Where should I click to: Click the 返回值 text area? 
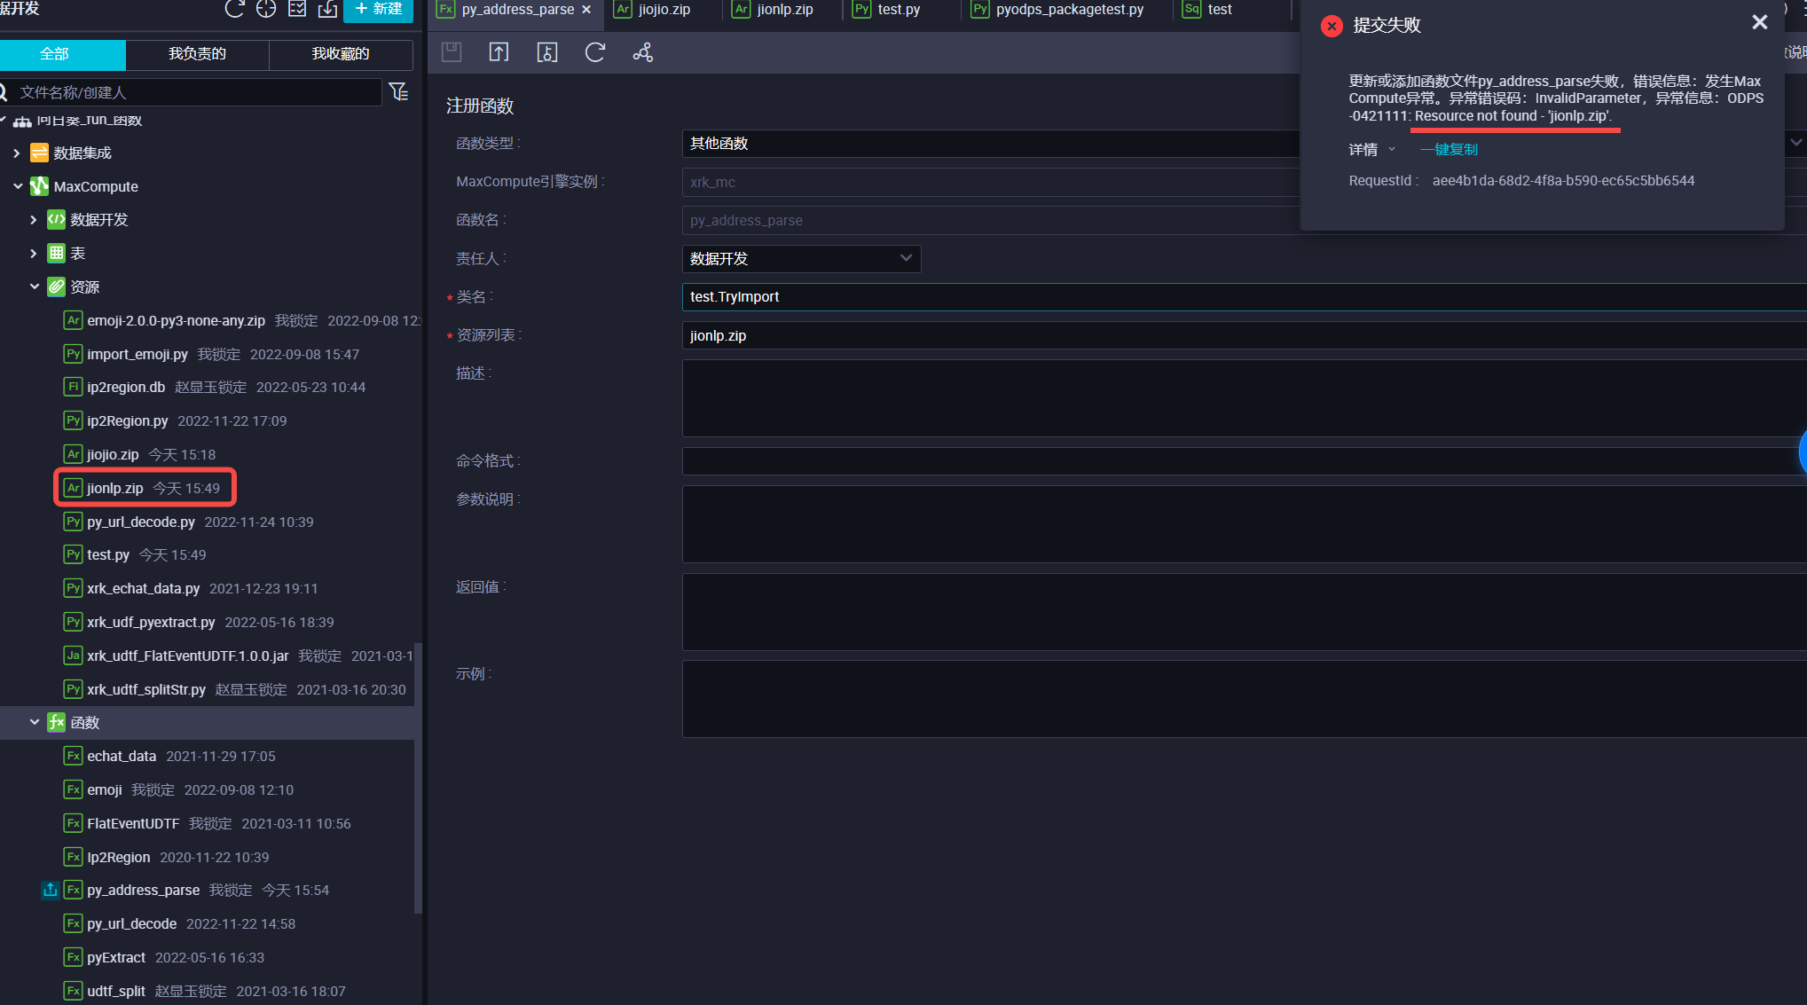(1244, 611)
